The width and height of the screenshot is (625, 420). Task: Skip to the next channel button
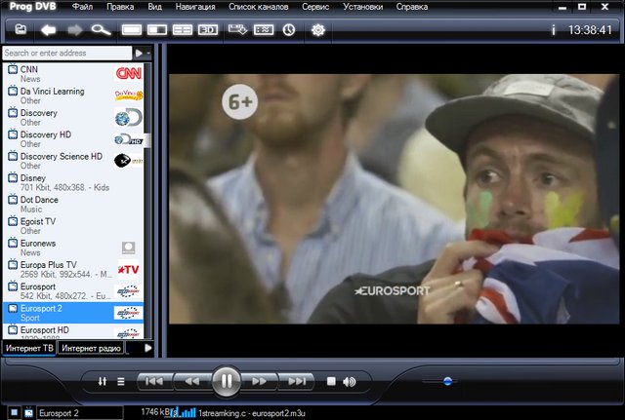click(297, 381)
